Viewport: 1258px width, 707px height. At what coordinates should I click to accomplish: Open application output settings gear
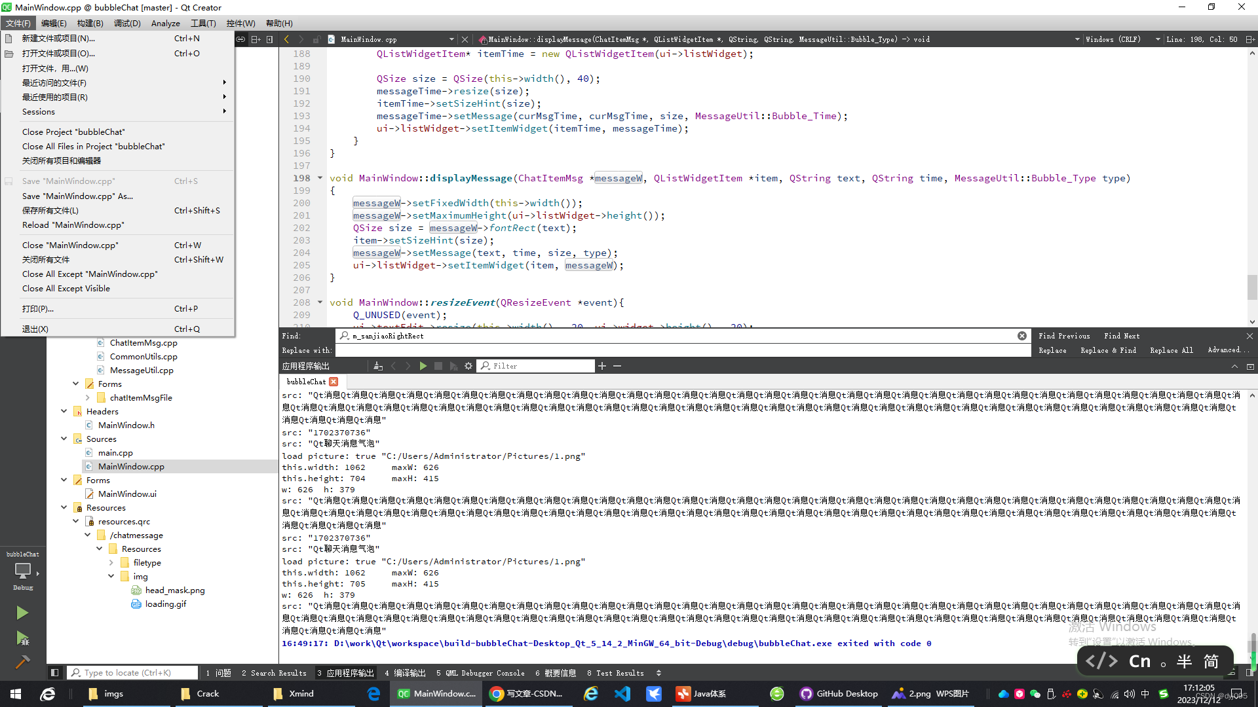tap(468, 366)
